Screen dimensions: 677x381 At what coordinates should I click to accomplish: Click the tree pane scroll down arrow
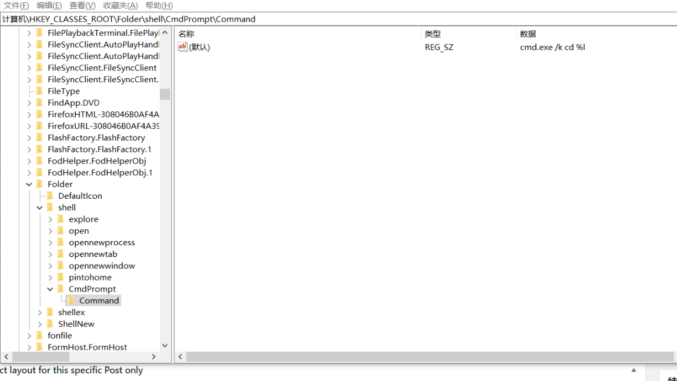(x=165, y=346)
